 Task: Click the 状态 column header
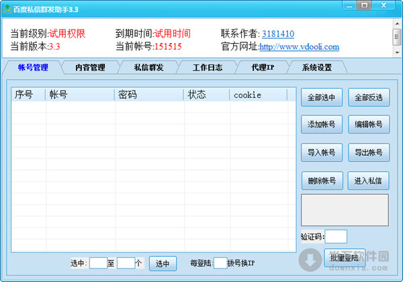(x=207, y=95)
